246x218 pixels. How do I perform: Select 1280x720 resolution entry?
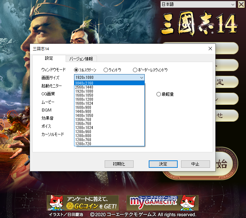(x=109, y=144)
